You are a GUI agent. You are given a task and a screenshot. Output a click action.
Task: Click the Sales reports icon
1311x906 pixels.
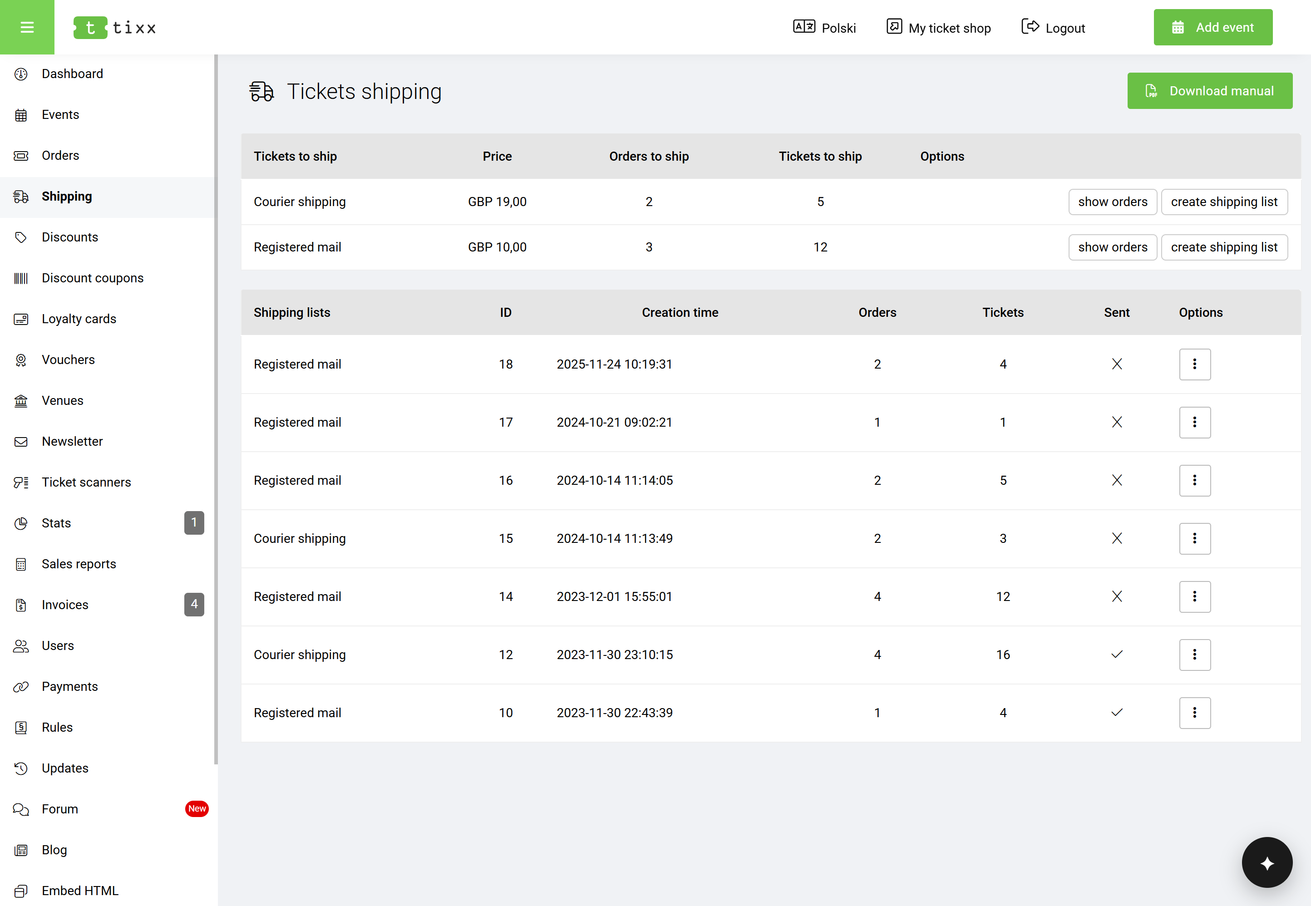click(x=21, y=564)
